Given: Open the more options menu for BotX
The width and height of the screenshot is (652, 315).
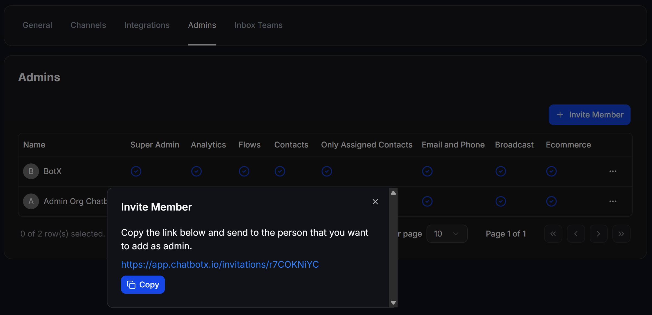Looking at the screenshot, I should click(613, 171).
